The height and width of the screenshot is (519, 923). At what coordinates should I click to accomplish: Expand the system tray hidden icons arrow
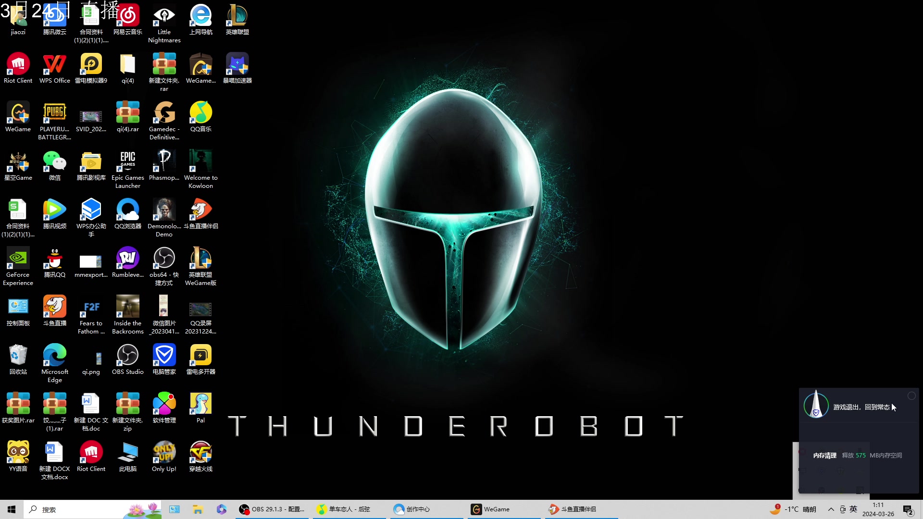click(831, 509)
